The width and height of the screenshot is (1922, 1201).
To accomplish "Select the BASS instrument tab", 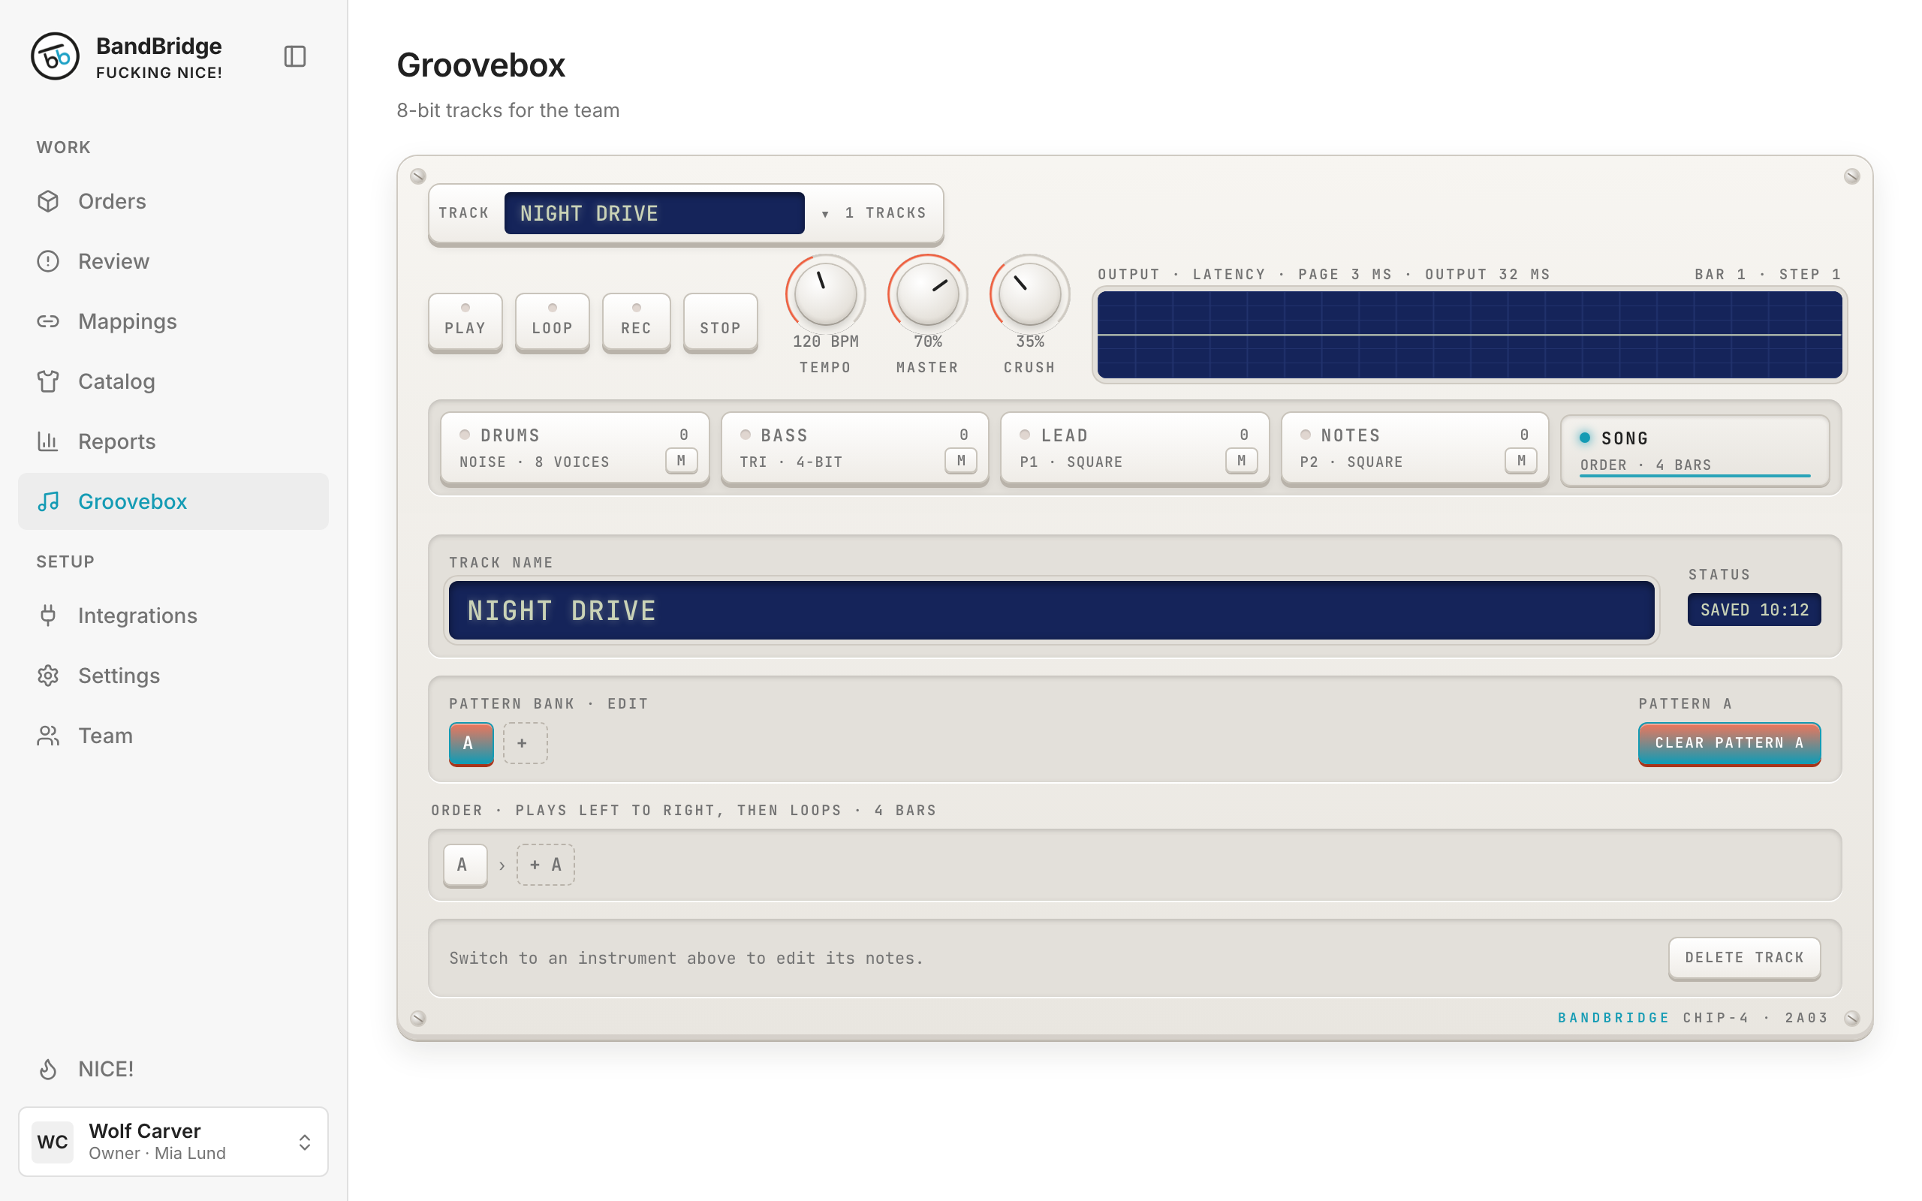I will click(x=854, y=448).
